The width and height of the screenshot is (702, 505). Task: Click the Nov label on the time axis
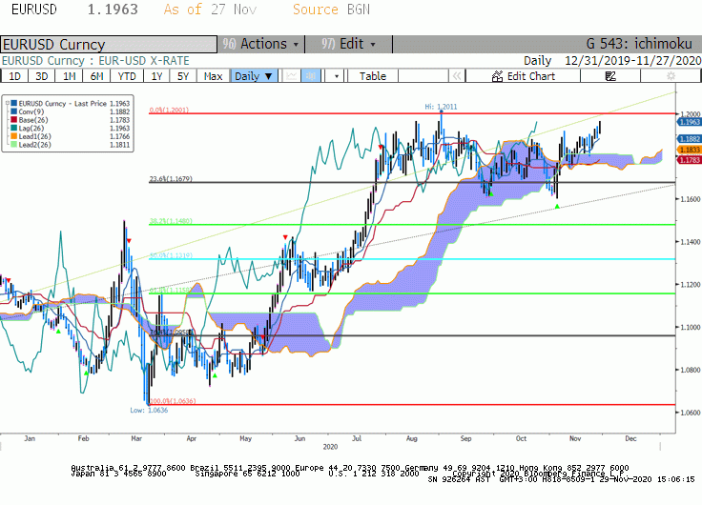pyautogui.click(x=575, y=438)
